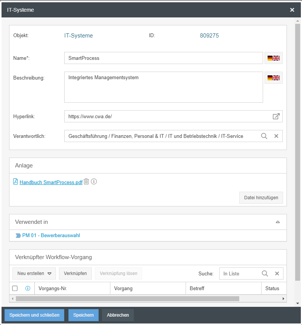
Task: Clear the Suche list filter
Action: click(x=277, y=273)
